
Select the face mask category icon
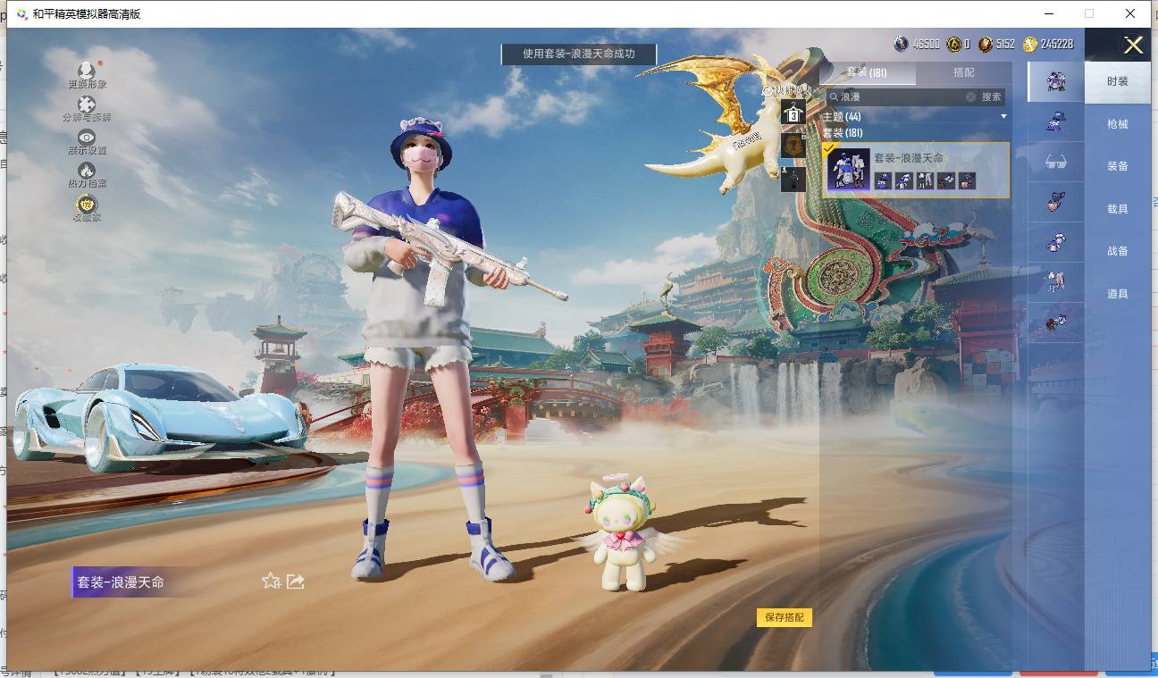tap(1056, 202)
